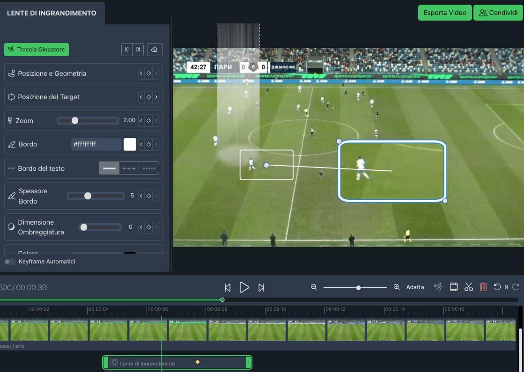Click the undo icon in the timeline toolbar
Viewport: 524px width, 372px height.
coord(498,286)
